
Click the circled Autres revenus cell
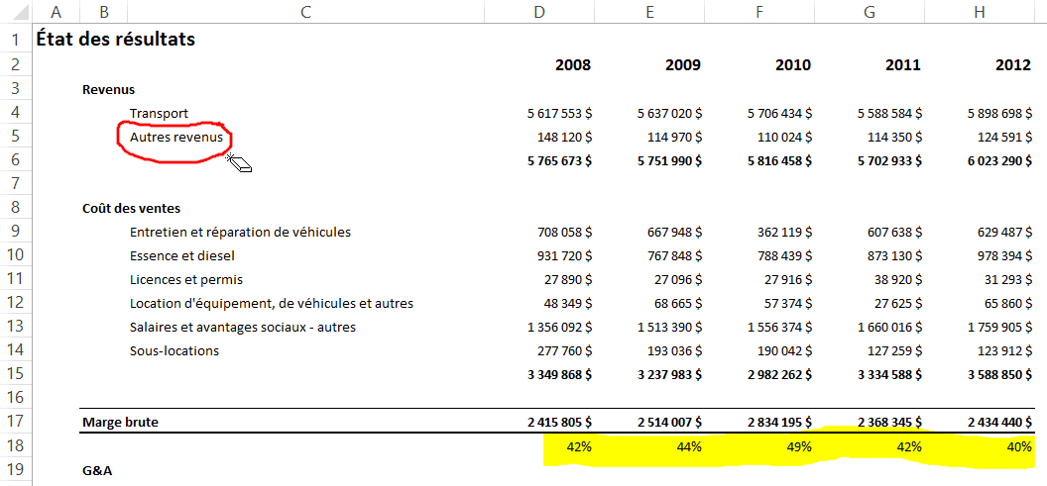coord(175,138)
